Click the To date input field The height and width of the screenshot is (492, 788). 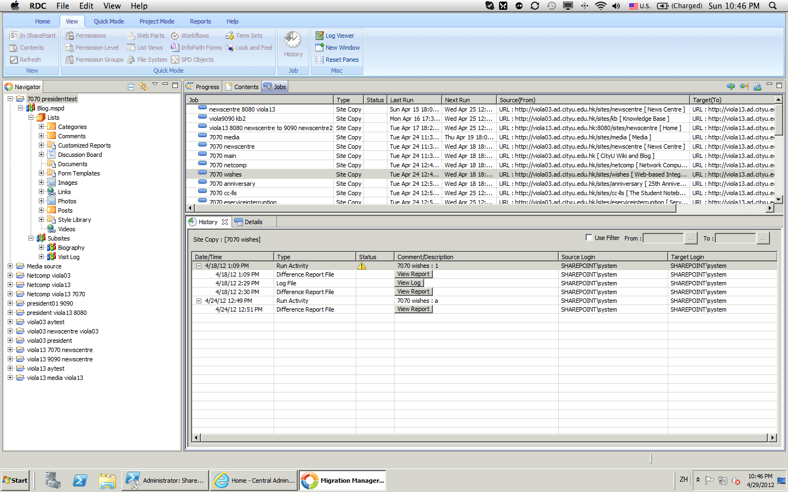pyautogui.click(x=735, y=238)
